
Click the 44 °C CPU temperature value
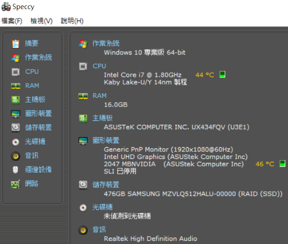pos(205,75)
